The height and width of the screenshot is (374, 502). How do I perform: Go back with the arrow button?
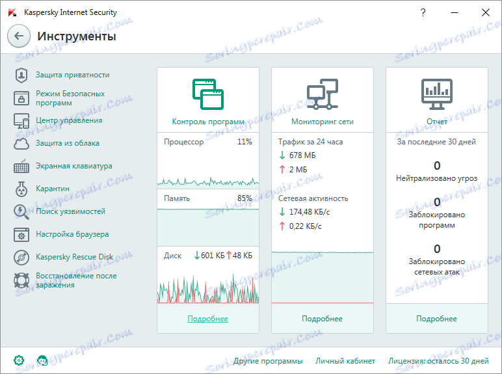tap(19, 36)
